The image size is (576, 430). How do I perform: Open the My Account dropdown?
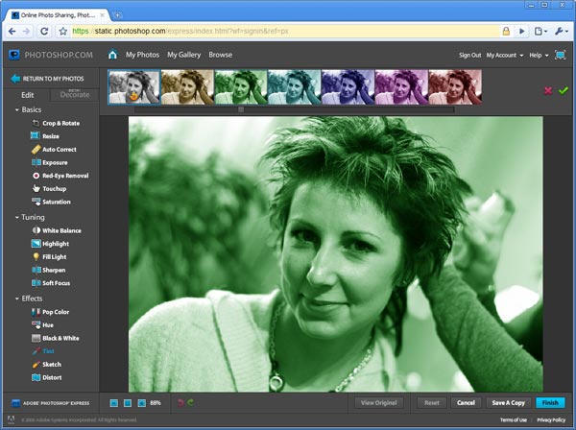pyautogui.click(x=505, y=55)
